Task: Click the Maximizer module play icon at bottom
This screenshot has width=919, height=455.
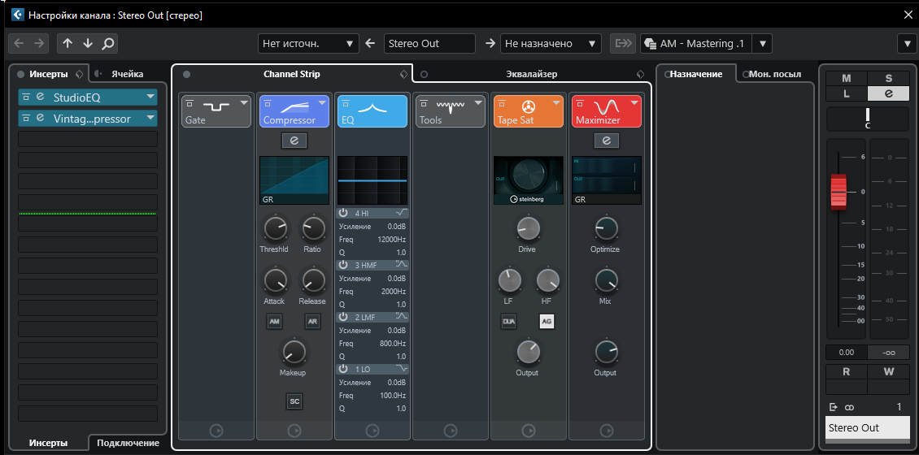Action: [606, 431]
